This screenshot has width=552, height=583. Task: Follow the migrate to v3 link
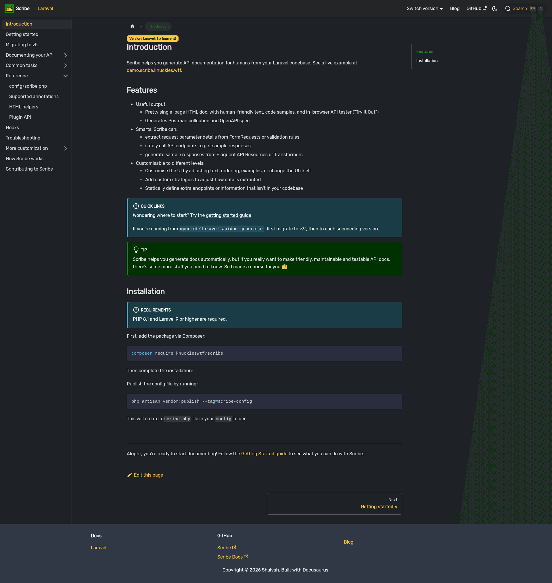click(x=290, y=229)
